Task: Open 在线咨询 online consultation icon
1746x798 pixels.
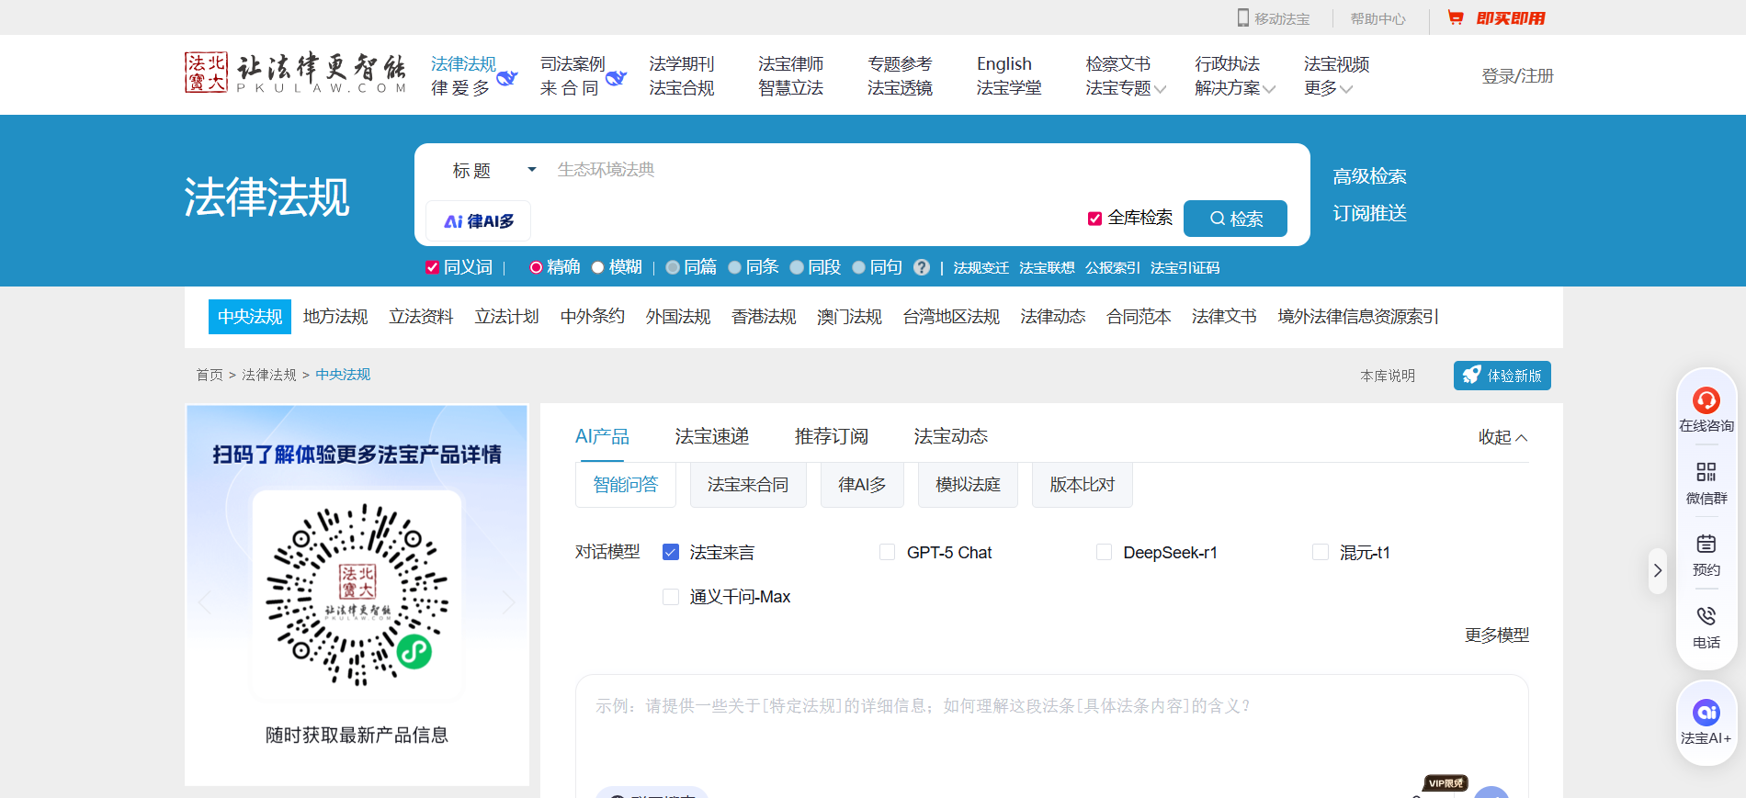Action: [x=1706, y=400]
